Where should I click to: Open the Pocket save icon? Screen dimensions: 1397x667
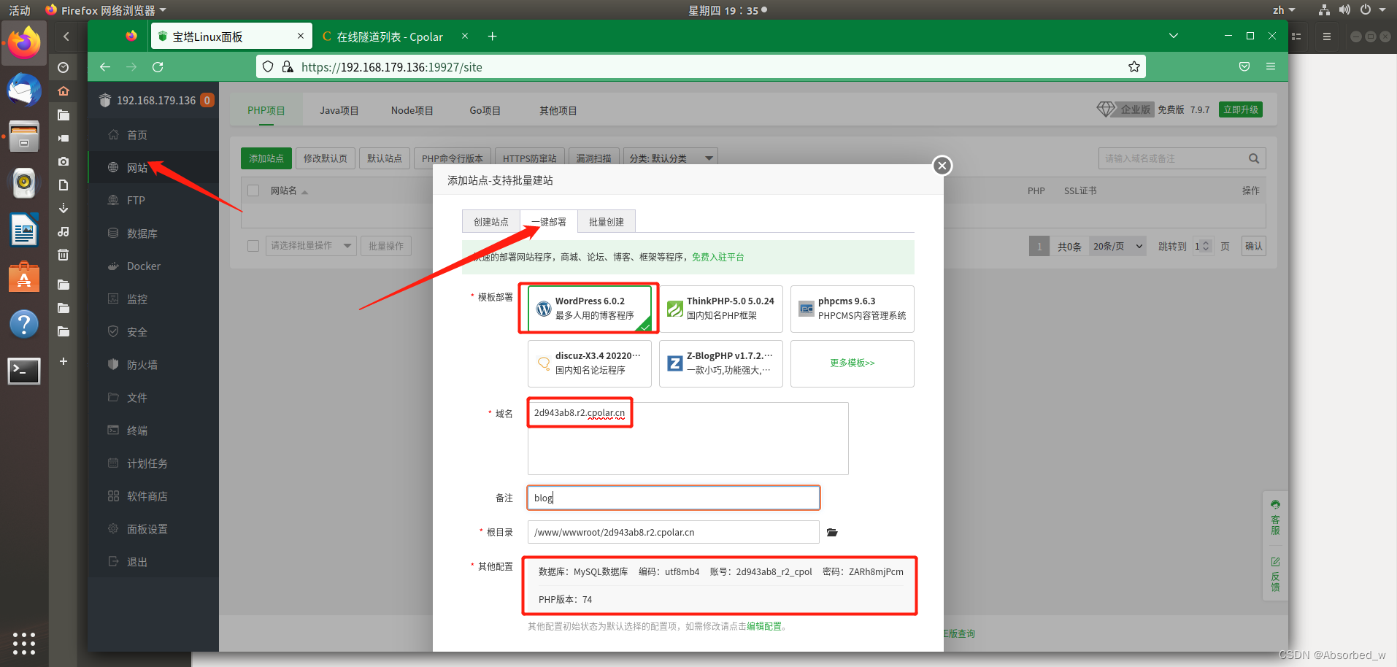pyautogui.click(x=1244, y=67)
